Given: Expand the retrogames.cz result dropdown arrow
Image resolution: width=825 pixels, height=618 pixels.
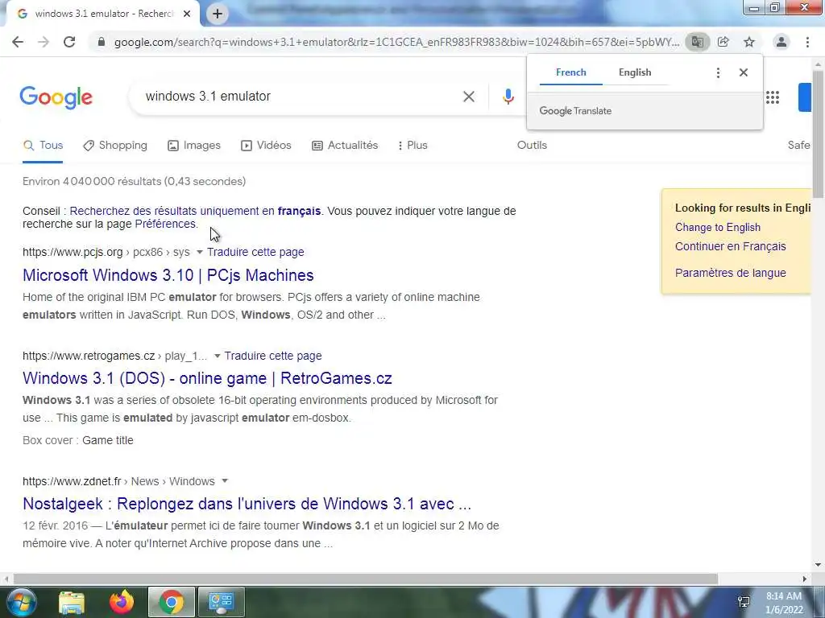Looking at the screenshot, I should click(217, 356).
